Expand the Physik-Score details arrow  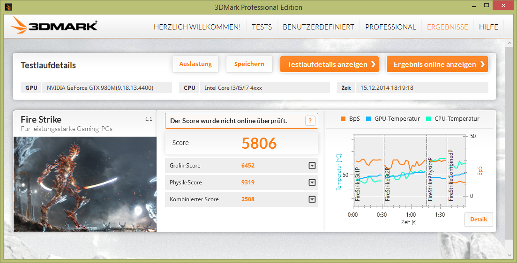[x=312, y=183]
